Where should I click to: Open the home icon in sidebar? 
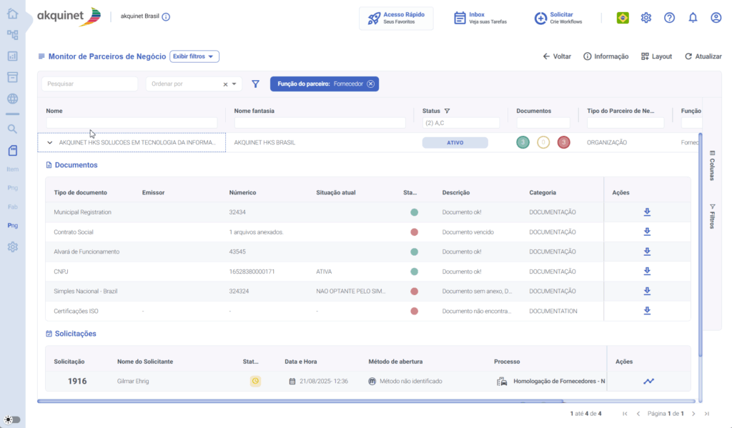pyautogui.click(x=13, y=14)
